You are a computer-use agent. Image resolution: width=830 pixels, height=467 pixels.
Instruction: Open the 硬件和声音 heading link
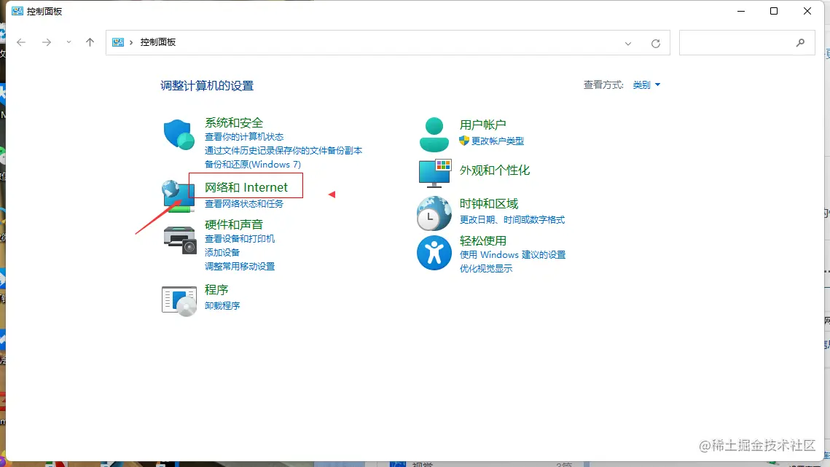pos(234,224)
